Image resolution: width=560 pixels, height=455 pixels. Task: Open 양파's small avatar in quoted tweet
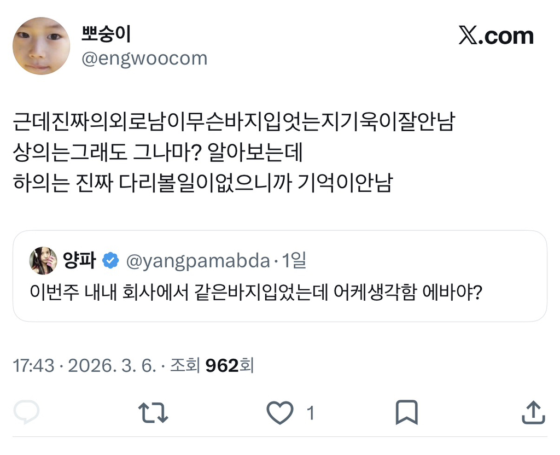[44, 260]
